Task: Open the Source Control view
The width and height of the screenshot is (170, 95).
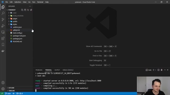Action: 3,20
